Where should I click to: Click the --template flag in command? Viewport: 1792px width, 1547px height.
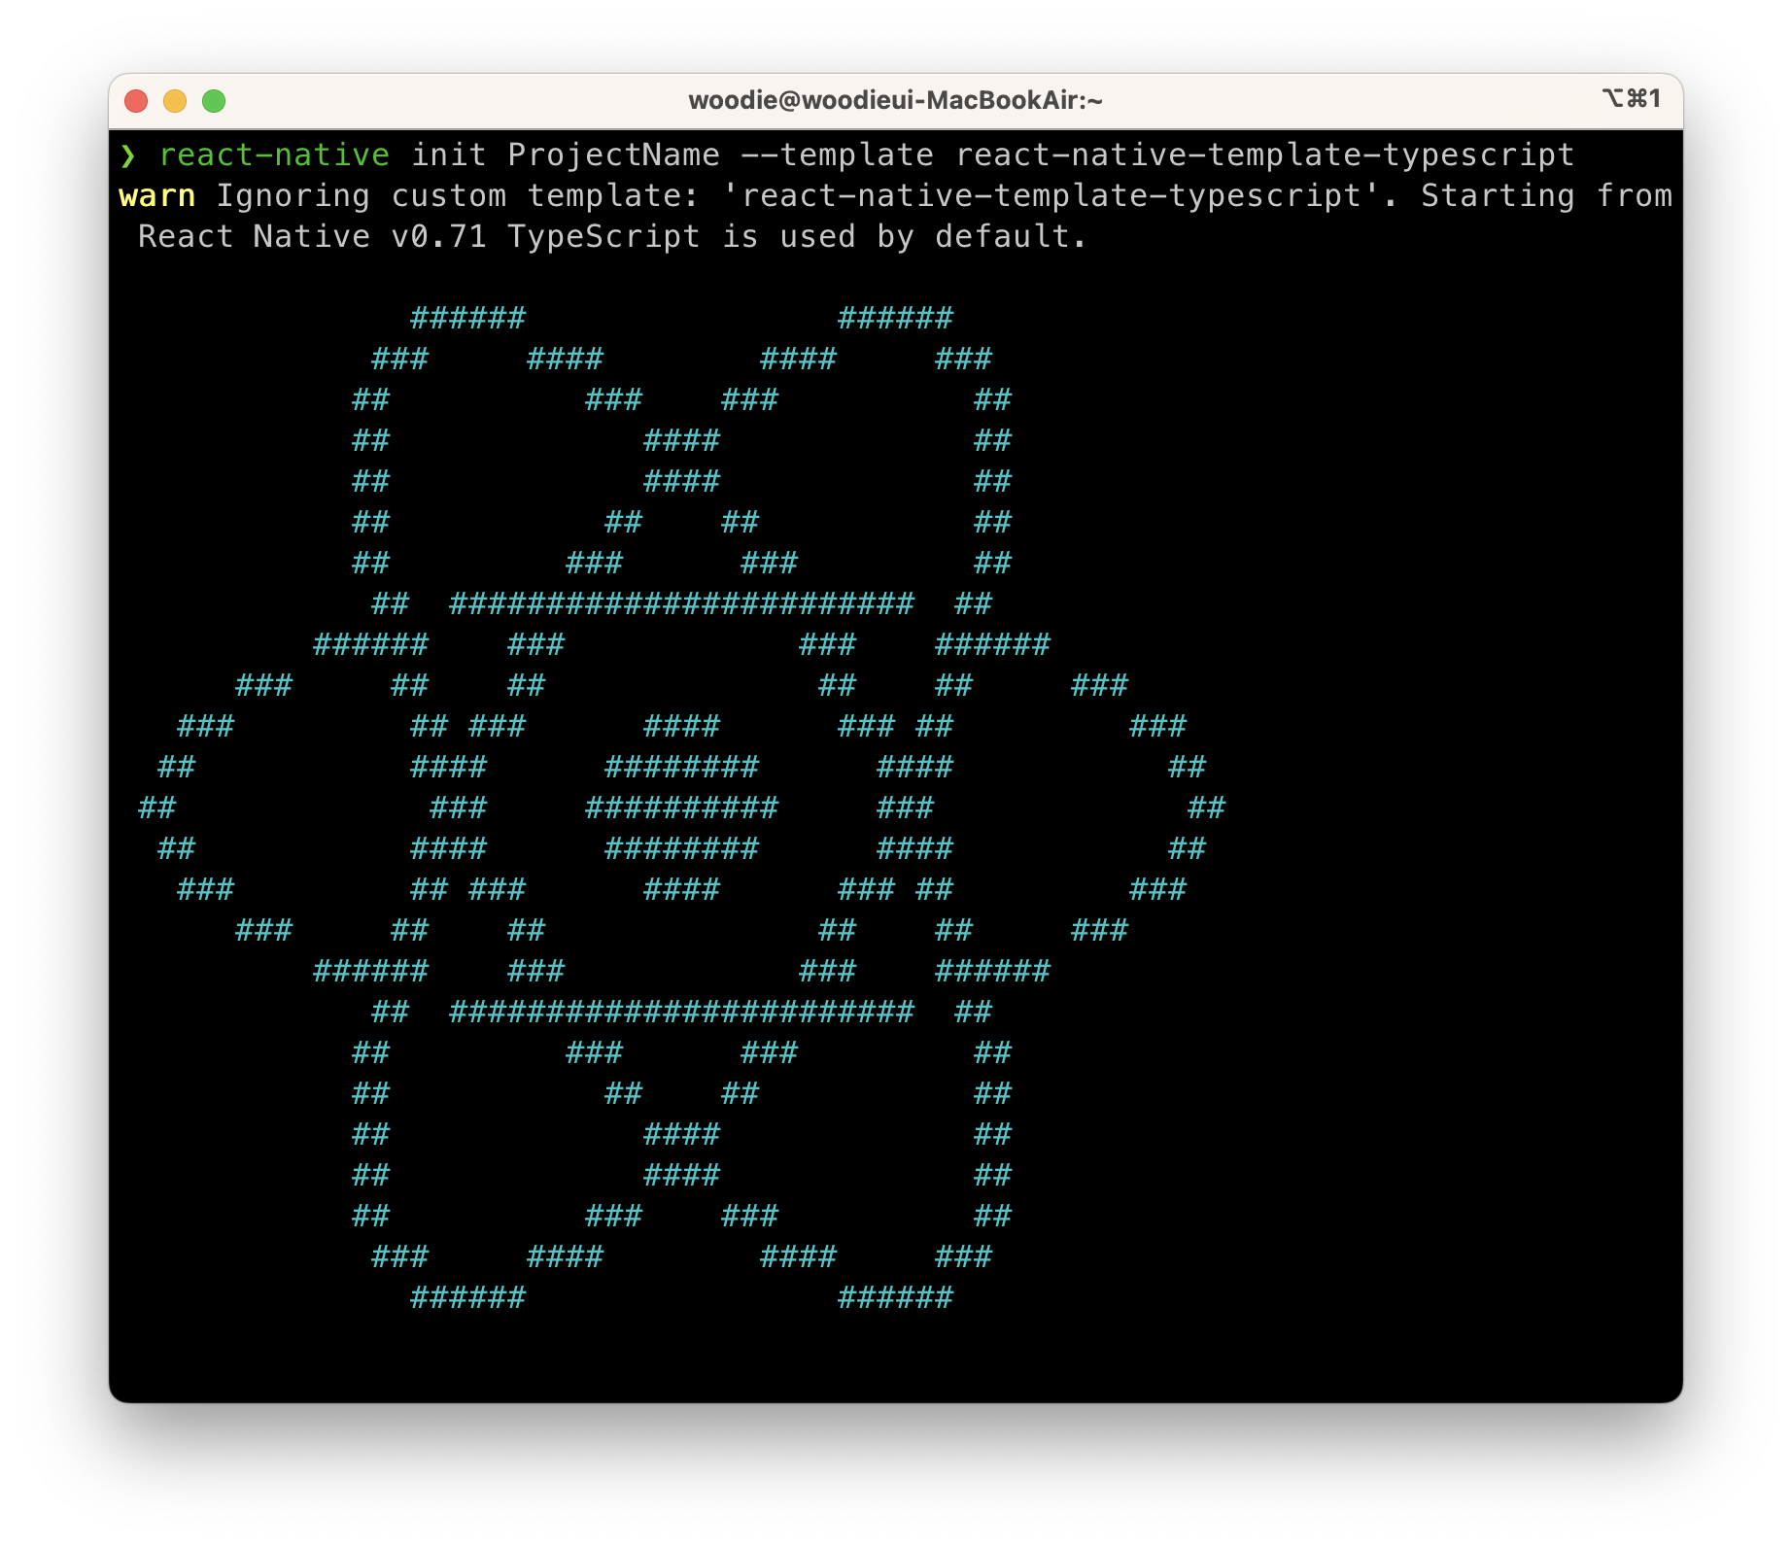[x=837, y=155]
